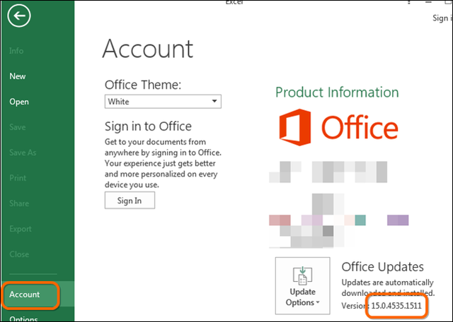Click the Sign In button
Screen dimensions: 453x322
[130, 201]
